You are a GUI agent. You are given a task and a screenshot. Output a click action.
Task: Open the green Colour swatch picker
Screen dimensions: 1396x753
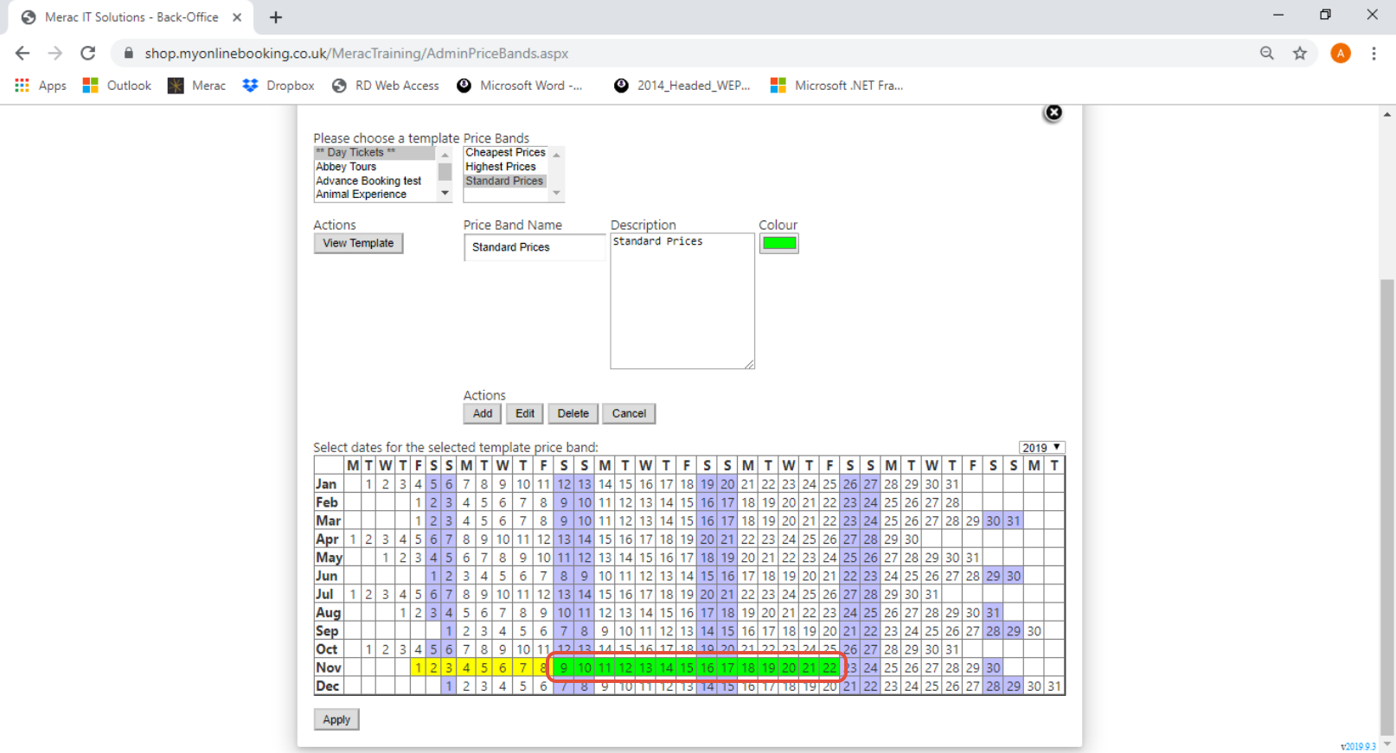pos(778,244)
